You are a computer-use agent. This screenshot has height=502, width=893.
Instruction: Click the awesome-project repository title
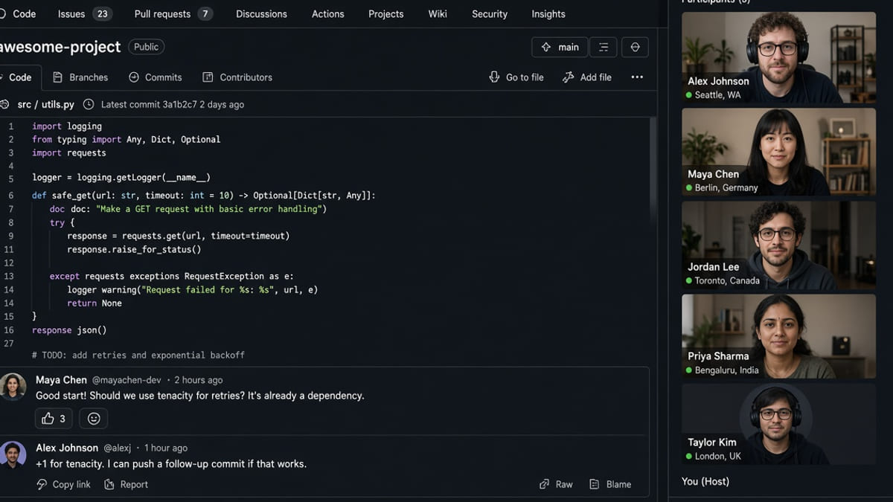[61, 47]
